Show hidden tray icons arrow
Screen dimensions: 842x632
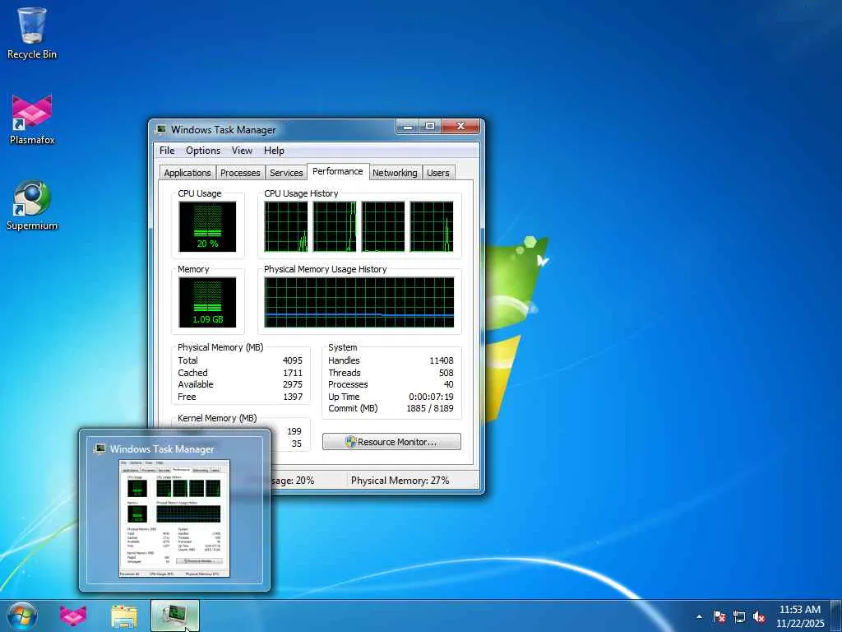(699, 616)
